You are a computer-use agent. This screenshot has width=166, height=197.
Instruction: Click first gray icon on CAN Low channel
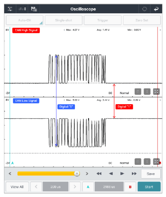click(x=138, y=162)
